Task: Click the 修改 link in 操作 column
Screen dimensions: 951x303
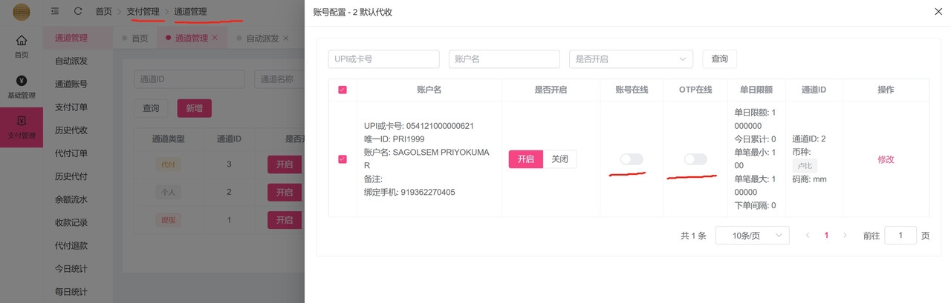Action: pos(886,159)
